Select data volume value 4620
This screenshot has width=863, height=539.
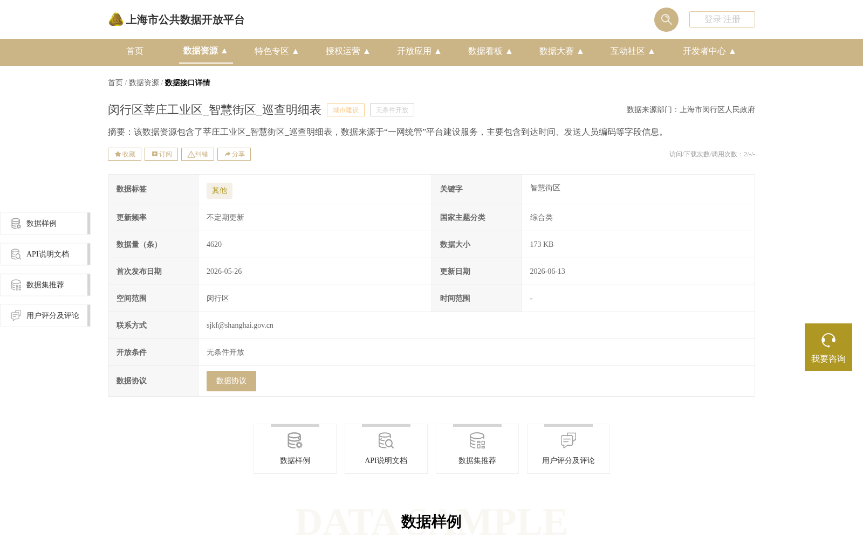pyautogui.click(x=214, y=245)
